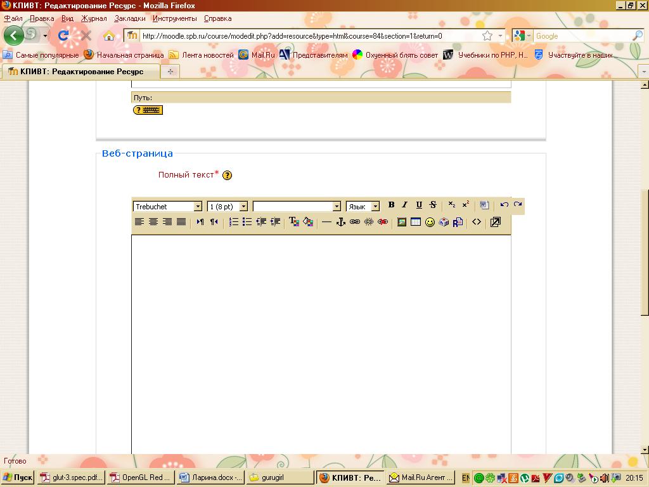
Task: Open the Справка menu
Action: (x=218, y=18)
